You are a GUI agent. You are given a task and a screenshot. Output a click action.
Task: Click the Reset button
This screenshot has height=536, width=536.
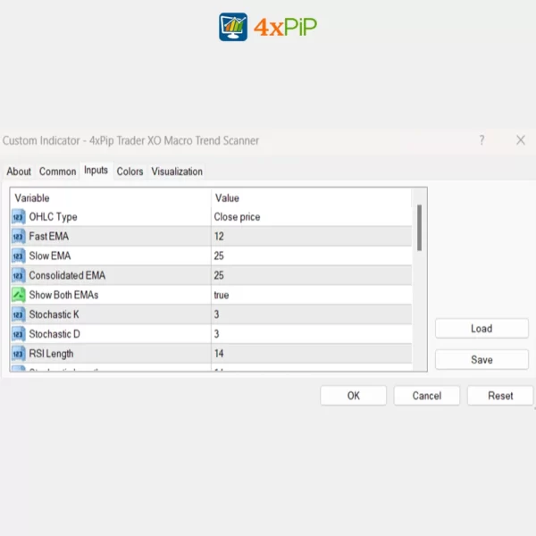pos(500,396)
